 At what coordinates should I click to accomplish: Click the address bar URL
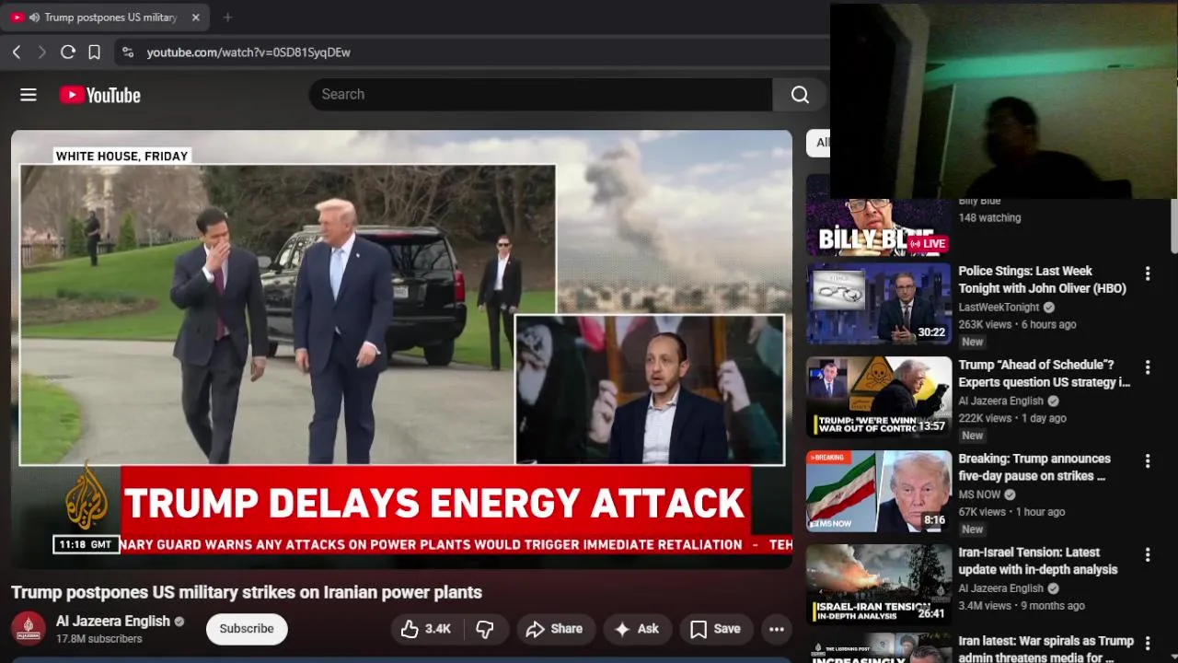click(x=248, y=52)
